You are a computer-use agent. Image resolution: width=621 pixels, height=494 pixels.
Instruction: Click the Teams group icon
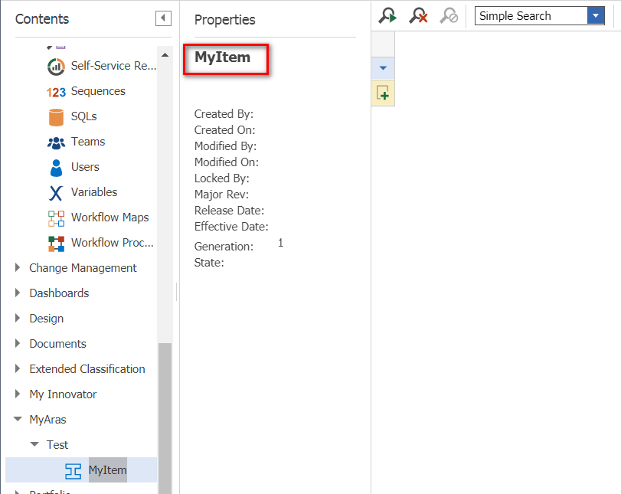56,142
